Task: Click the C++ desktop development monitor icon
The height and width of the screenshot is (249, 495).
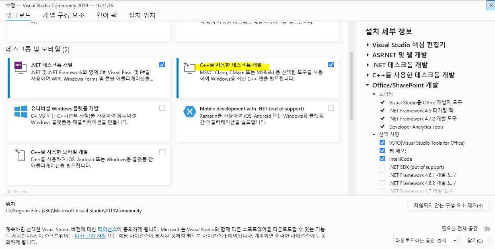Action: pos(189,68)
